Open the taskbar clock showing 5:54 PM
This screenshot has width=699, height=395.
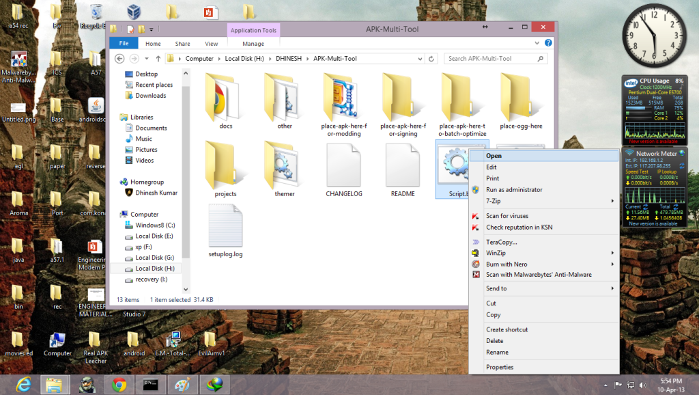coord(672,385)
